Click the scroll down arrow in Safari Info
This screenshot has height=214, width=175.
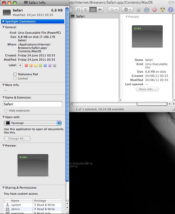[x=67, y=208]
